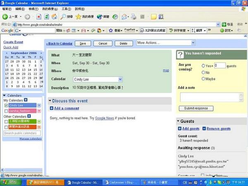Check the sarsha_fashion calendar checkbox

click(x=6, y=111)
